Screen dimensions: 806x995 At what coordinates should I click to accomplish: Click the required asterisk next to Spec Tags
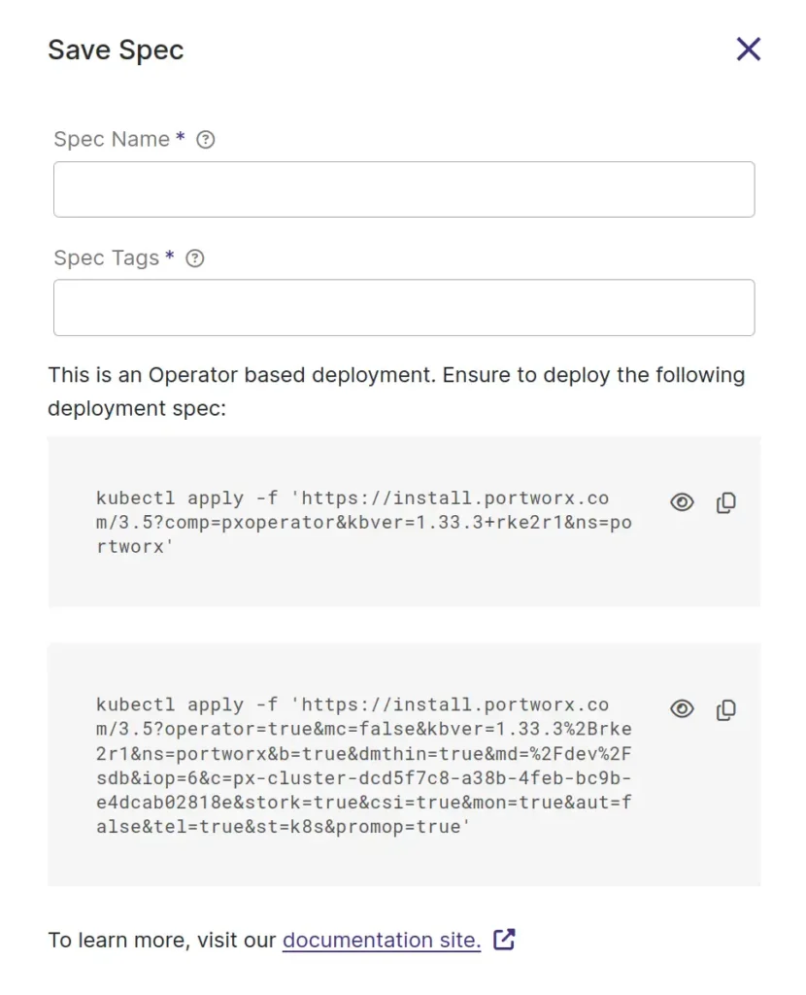click(170, 257)
